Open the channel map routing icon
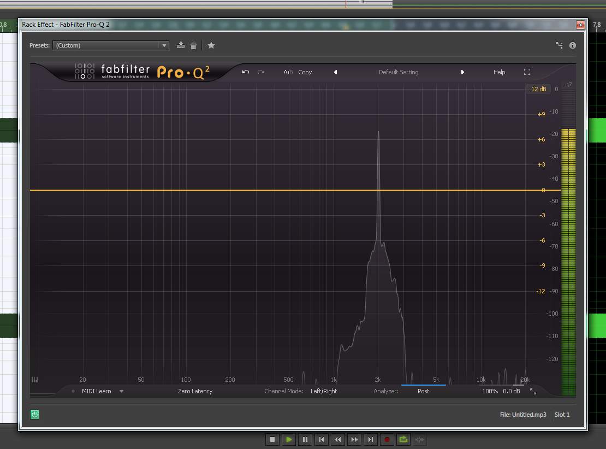The width and height of the screenshot is (606, 449). coord(559,45)
